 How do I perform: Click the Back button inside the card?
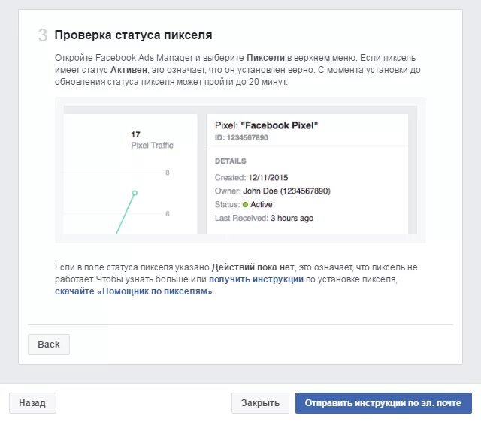(49, 345)
